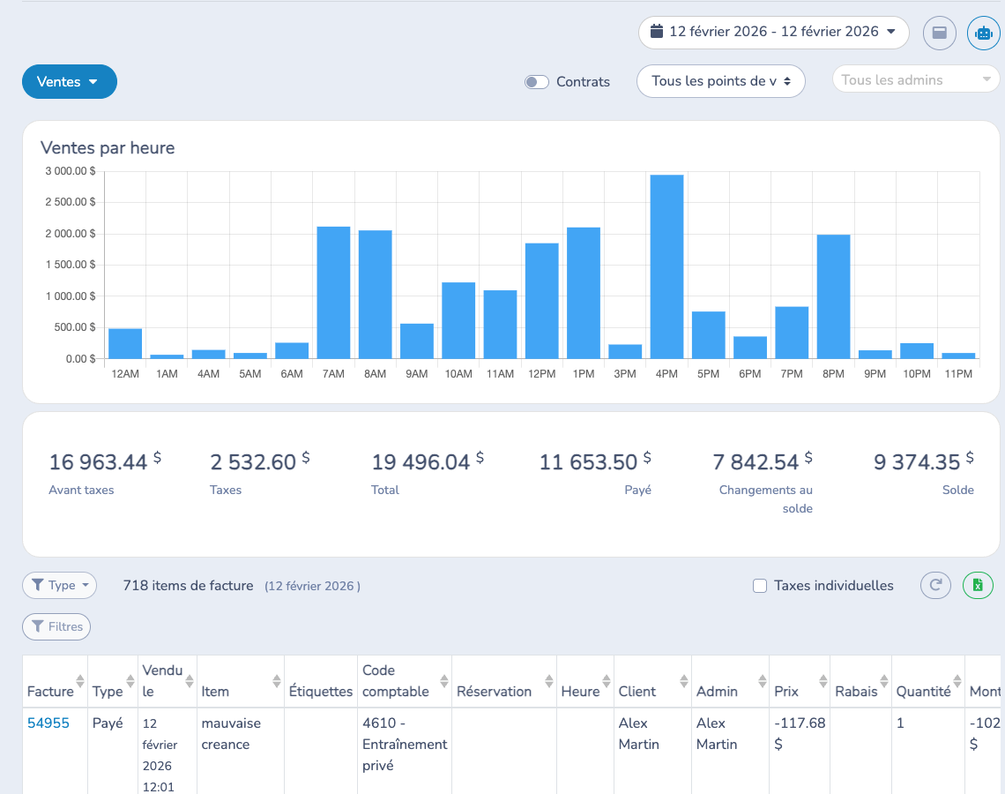Click the 4PM bar in the chart
This screenshot has width=1005, height=794.
(x=666, y=266)
